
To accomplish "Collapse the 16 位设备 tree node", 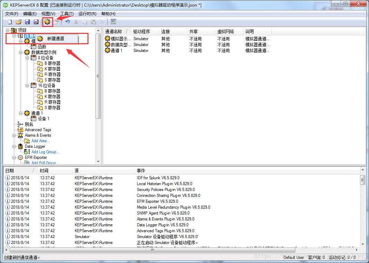I will pyautogui.click(x=27, y=85).
